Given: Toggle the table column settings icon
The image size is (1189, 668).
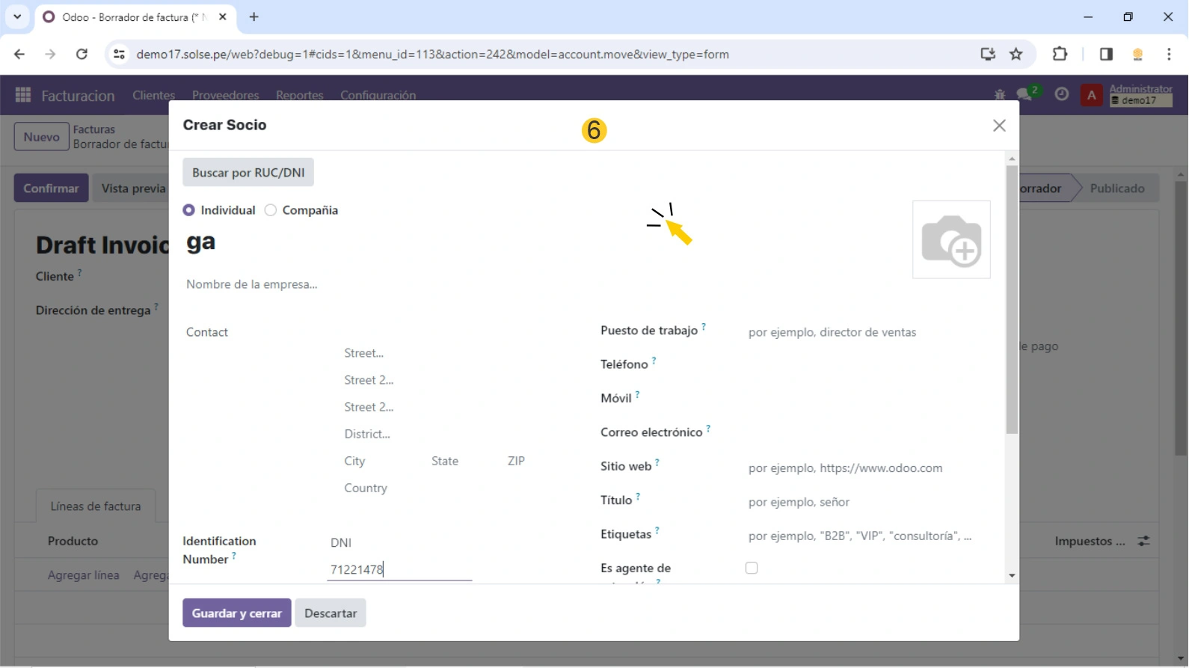Looking at the screenshot, I should [1144, 541].
